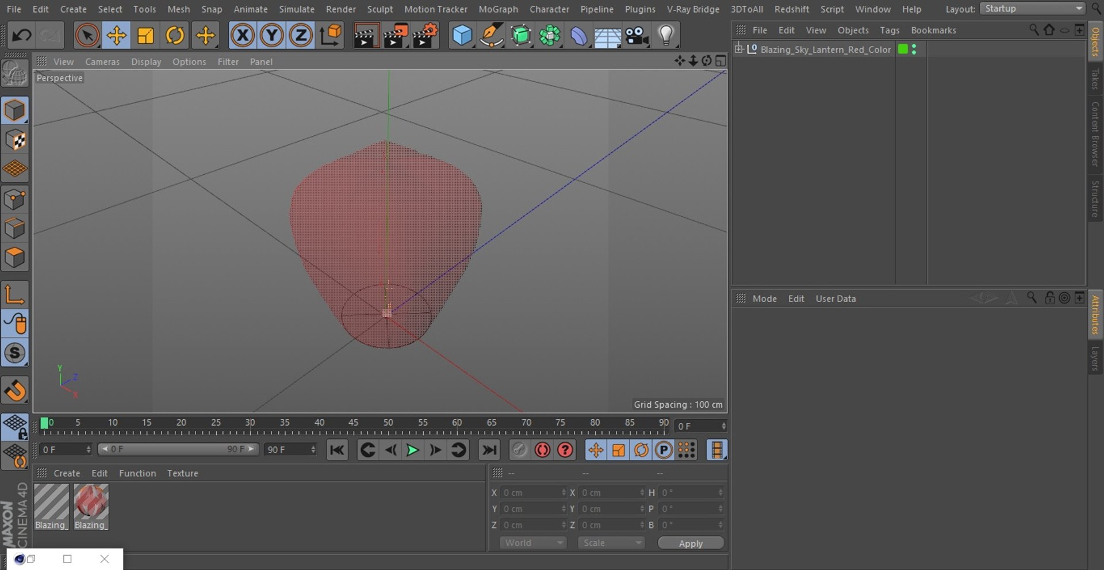Go to start of animation

[x=337, y=450]
